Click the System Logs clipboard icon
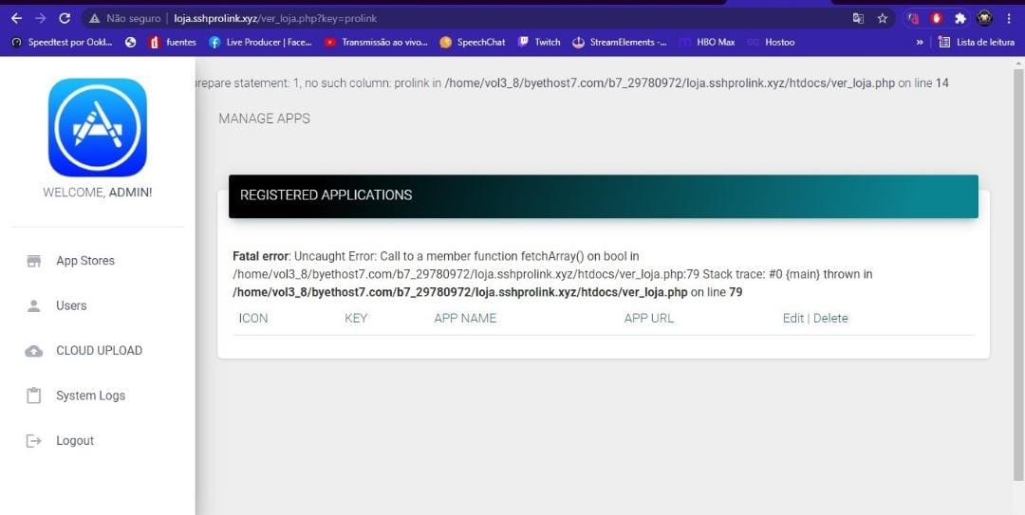 coord(34,395)
